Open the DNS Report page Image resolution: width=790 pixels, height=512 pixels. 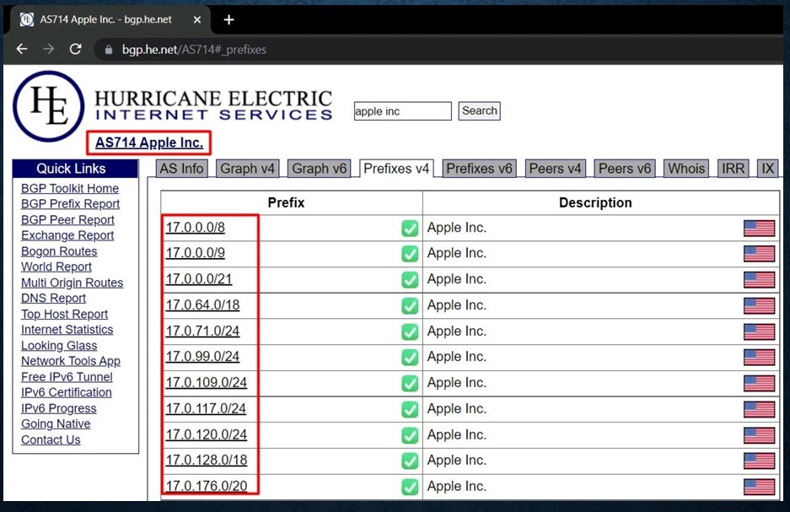point(53,298)
